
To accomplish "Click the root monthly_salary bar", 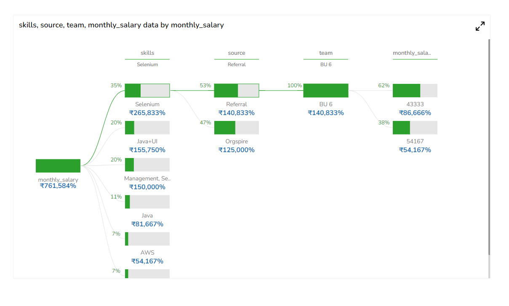I will (x=58, y=166).
